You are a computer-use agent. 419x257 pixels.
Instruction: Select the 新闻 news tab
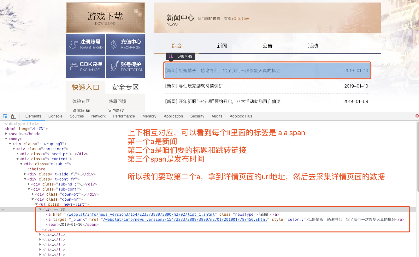[x=222, y=46]
